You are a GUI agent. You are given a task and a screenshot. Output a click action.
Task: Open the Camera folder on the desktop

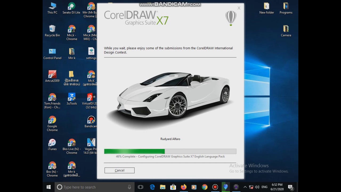286,31
